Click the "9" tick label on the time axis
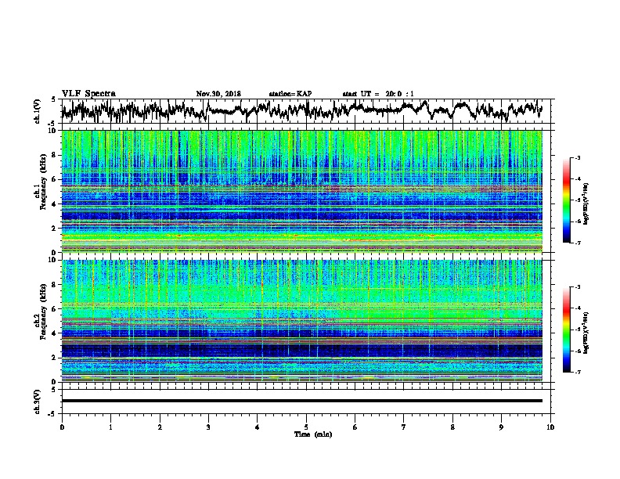The image size is (620, 479). (x=501, y=427)
